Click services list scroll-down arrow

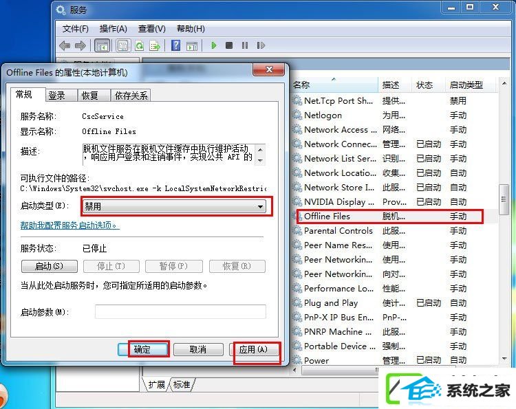point(504,359)
